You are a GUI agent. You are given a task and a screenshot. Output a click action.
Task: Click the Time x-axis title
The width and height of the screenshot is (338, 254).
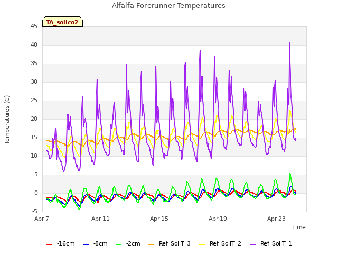[x=299, y=227]
